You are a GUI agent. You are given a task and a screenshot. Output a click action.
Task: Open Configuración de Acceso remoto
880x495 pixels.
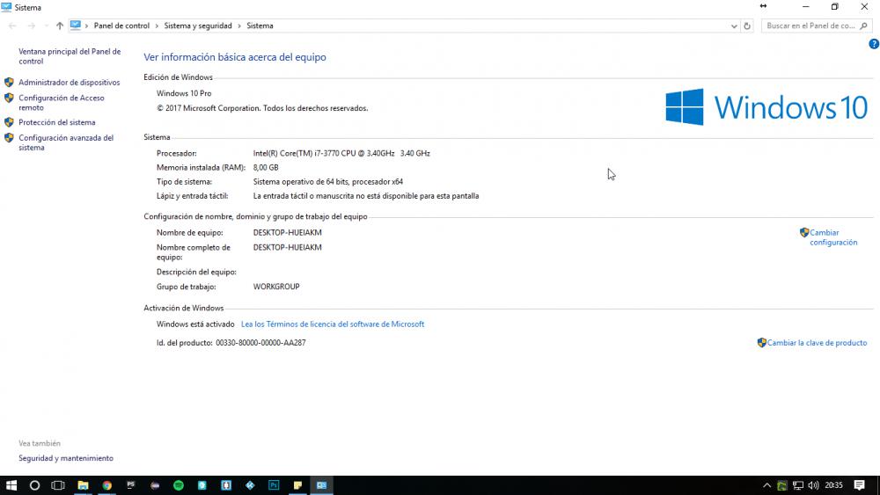[x=62, y=103]
